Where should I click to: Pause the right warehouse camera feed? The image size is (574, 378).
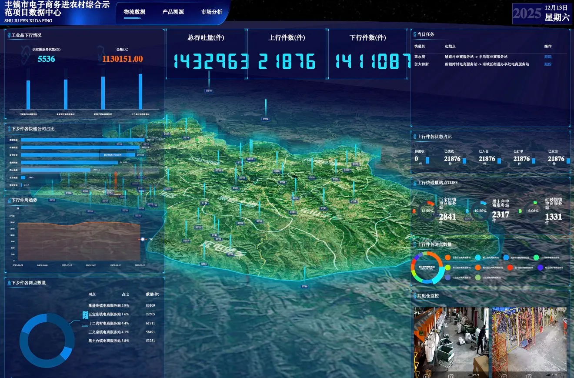coord(504,375)
